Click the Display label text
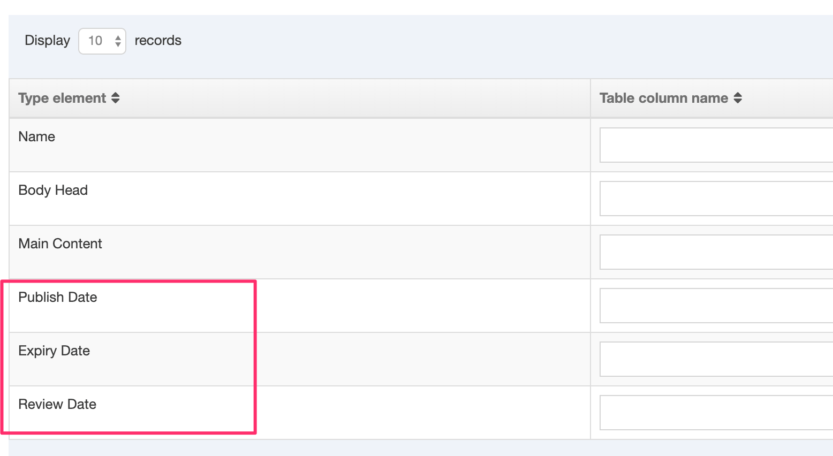 pos(47,41)
